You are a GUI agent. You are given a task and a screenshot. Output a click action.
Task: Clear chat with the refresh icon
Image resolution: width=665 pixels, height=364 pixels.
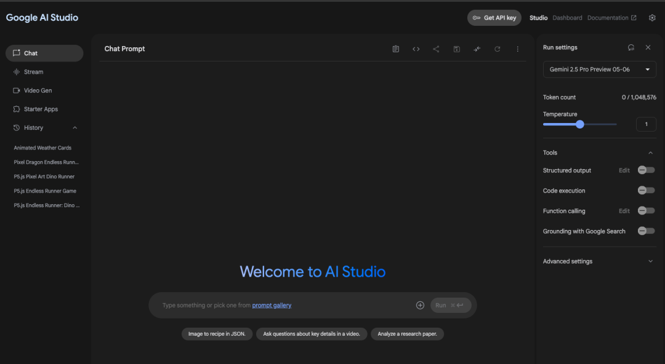coord(497,49)
